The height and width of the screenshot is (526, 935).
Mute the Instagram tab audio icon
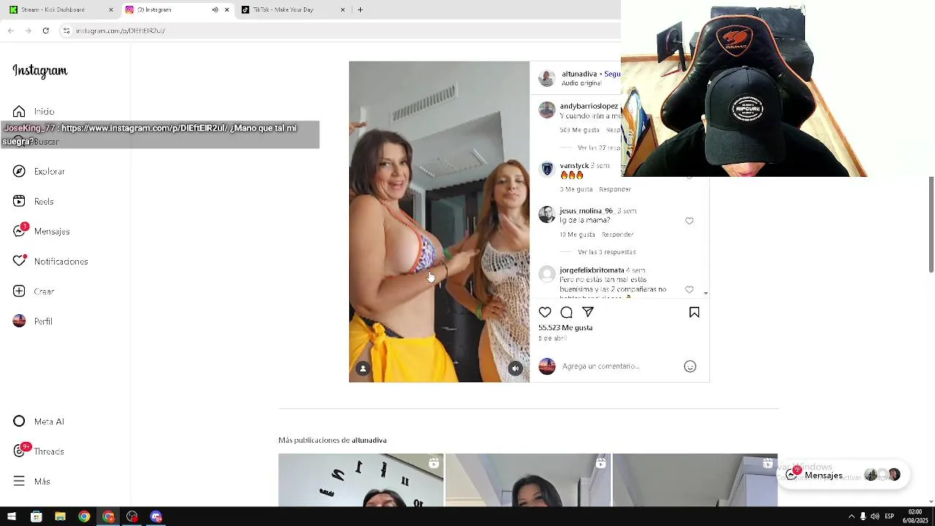tap(215, 9)
